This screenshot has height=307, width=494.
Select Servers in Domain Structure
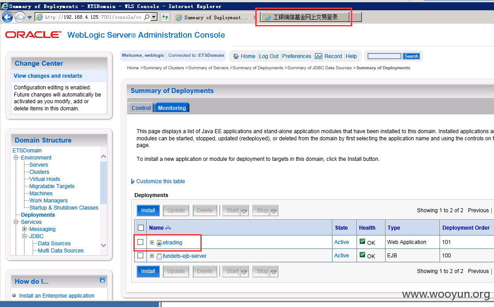39,165
